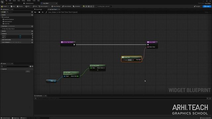Close the Get Text Time function tab
Viewport: 212px width, 119px height.
[59, 10]
